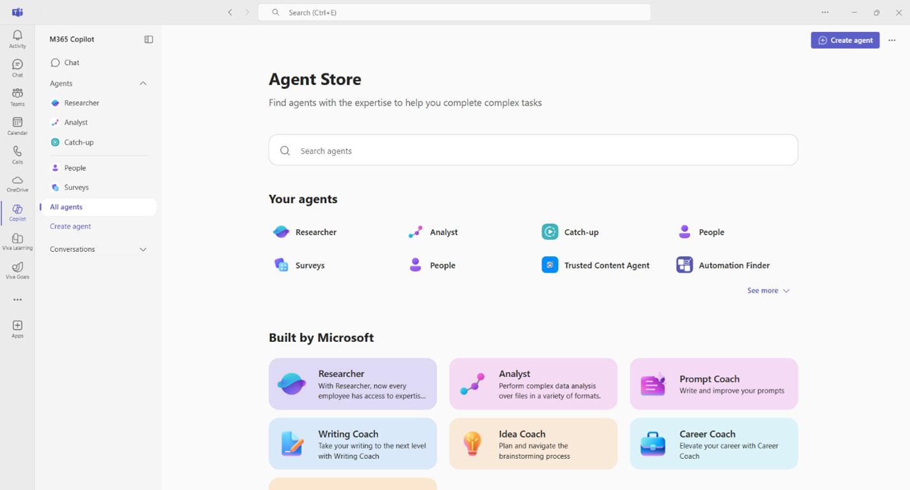The width and height of the screenshot is (910, 490).
Task: Click the Create agent button
Action: (845, 40)
